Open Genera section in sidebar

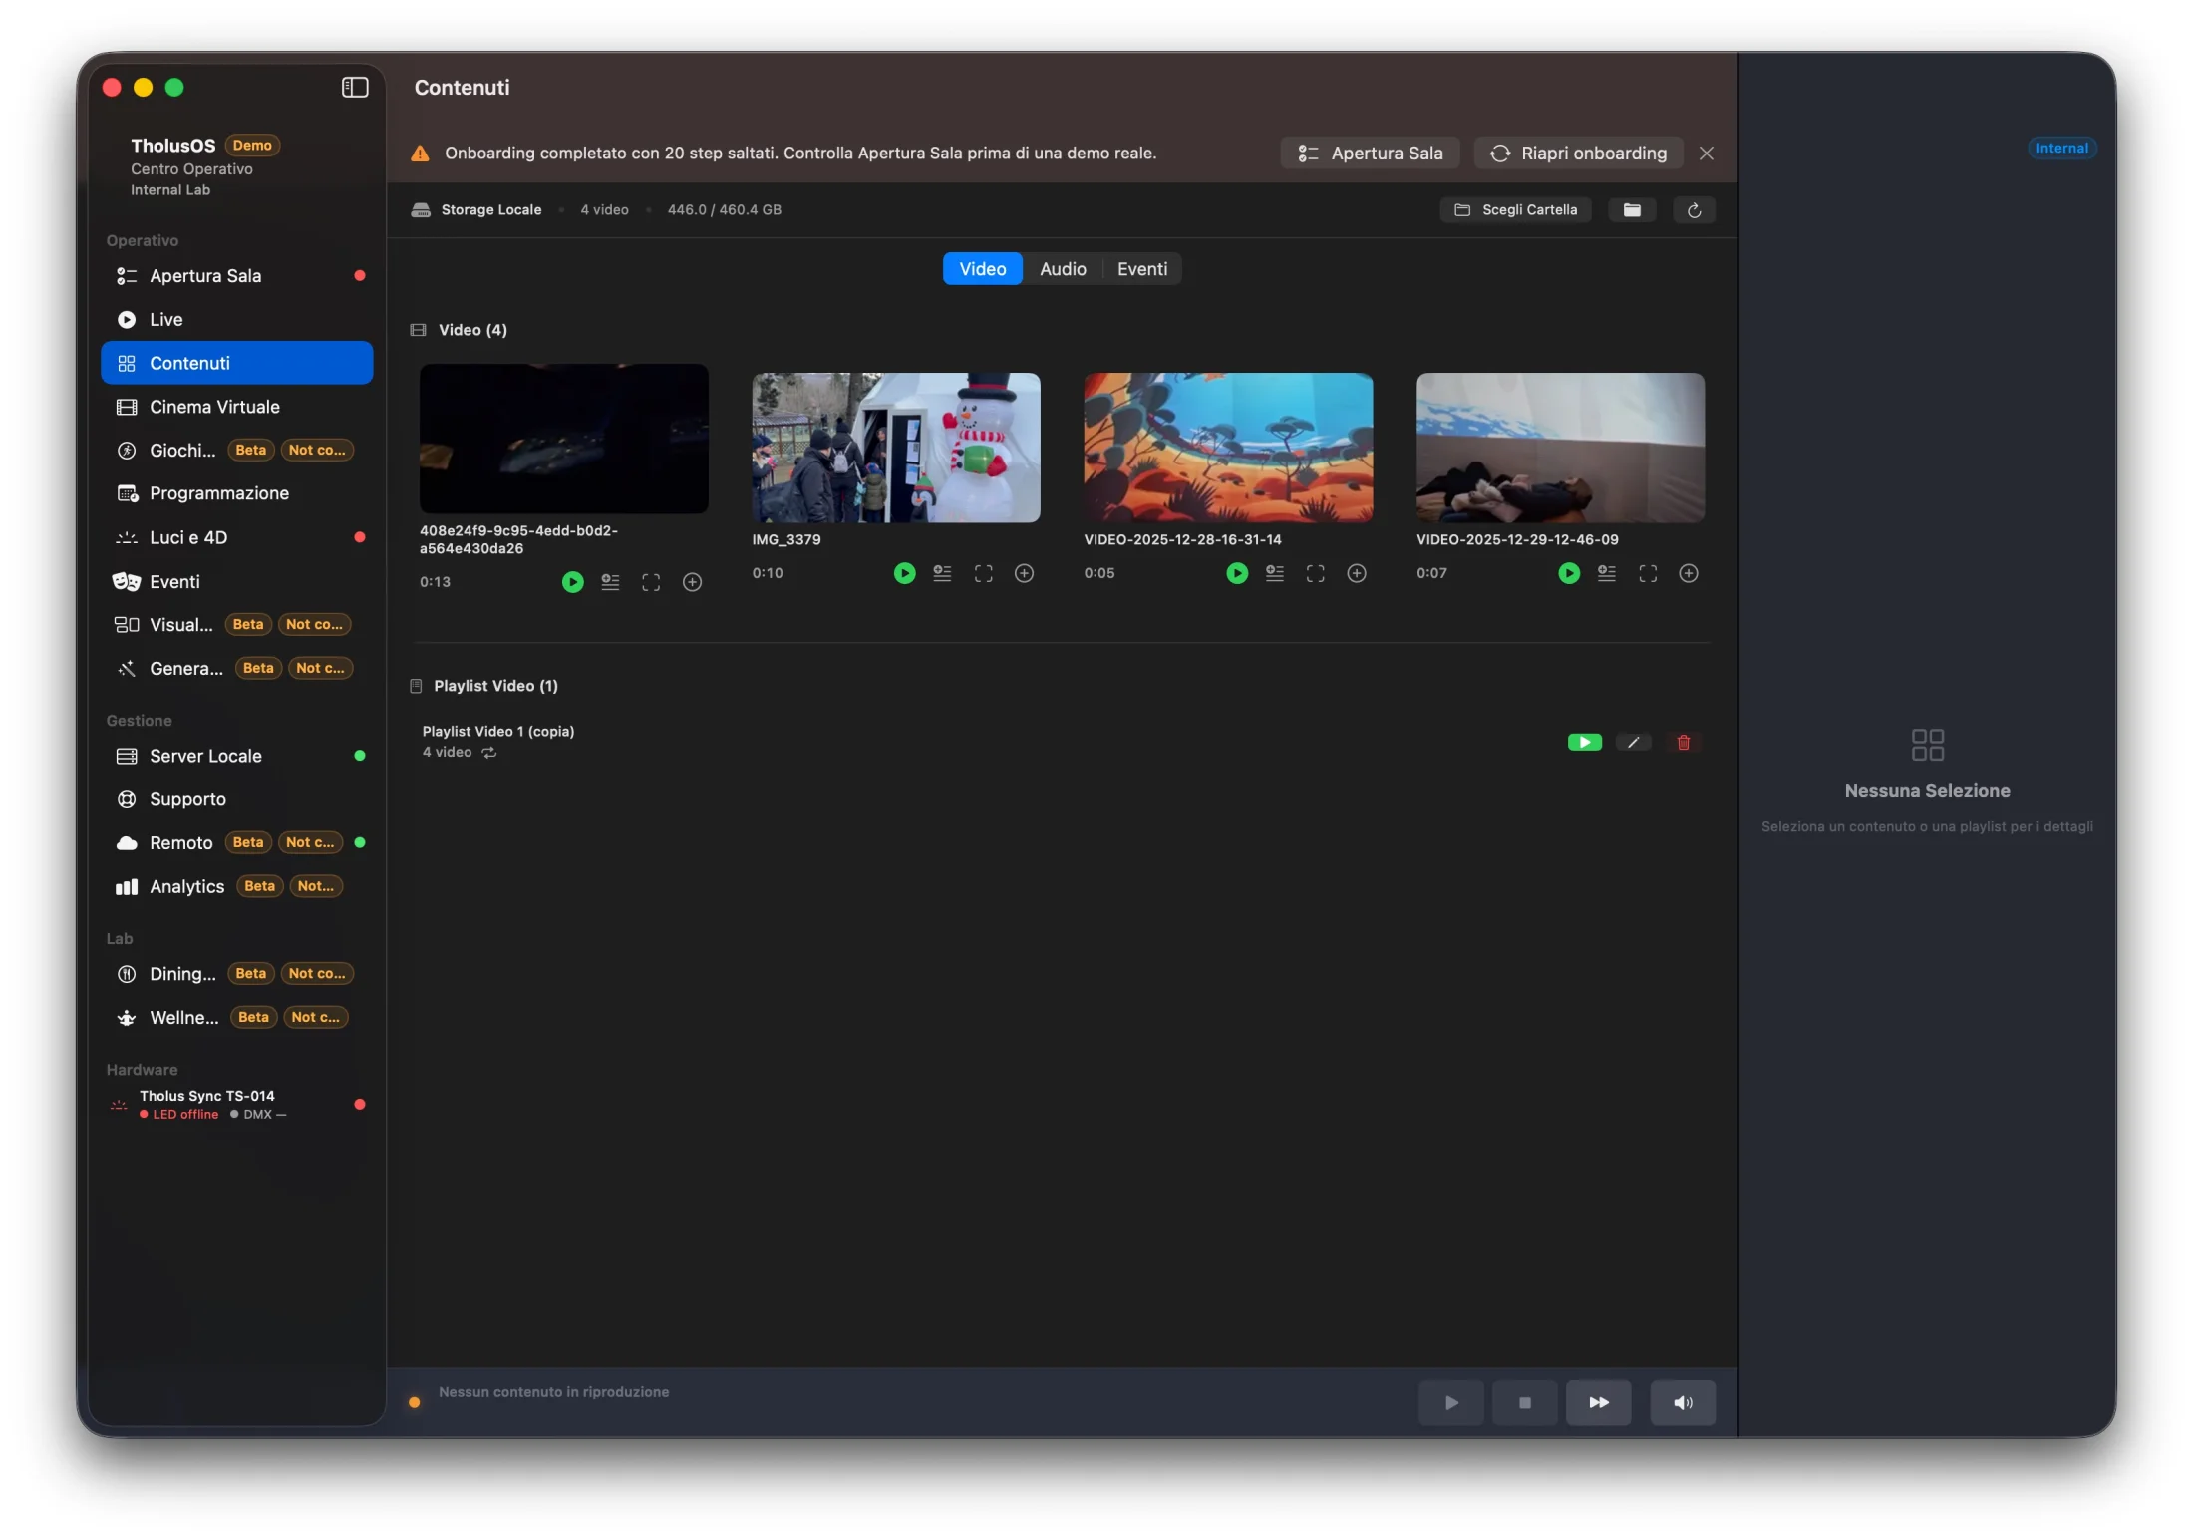[236, 669]
